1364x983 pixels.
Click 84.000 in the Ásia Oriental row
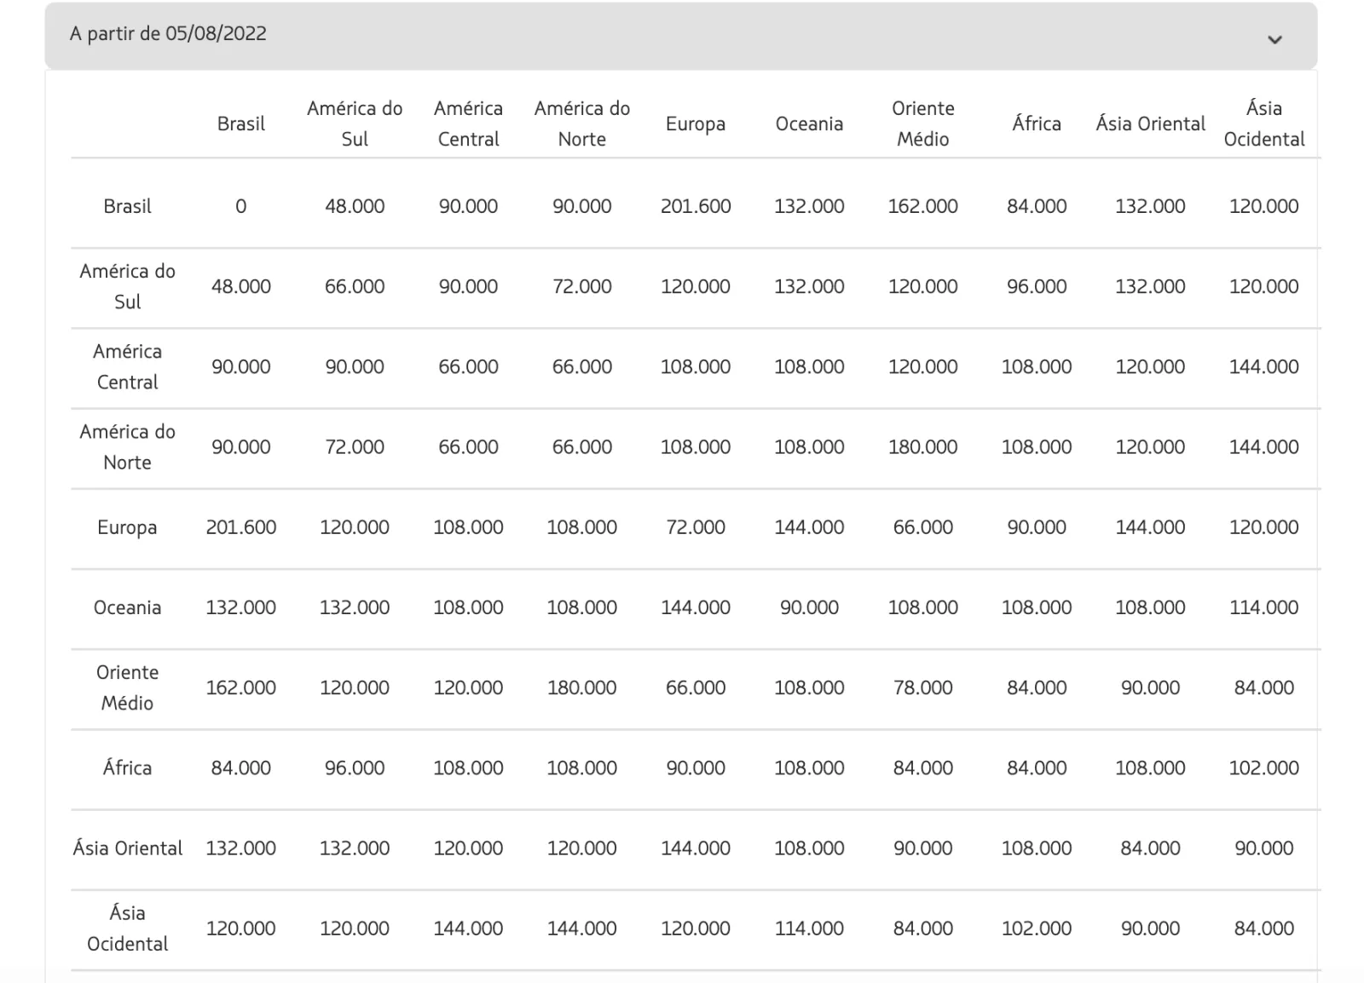[1150, 848]
